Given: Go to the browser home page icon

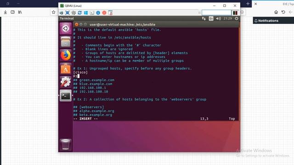Looking at the screenshot, I should coord(276,12).
